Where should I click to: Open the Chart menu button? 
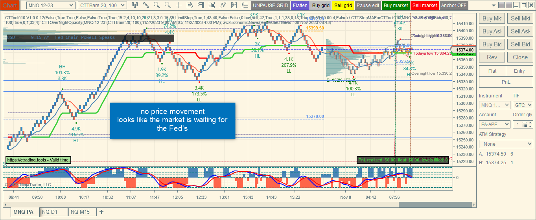pos(9,5)
